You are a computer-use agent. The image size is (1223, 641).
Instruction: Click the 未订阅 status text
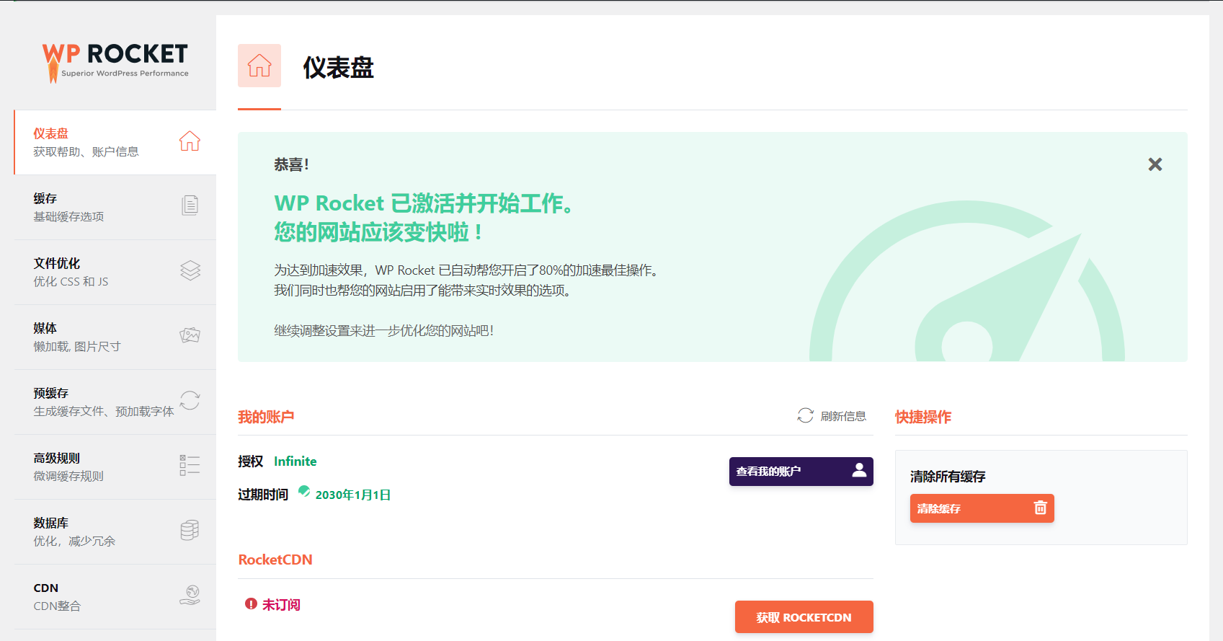point(281,604)
